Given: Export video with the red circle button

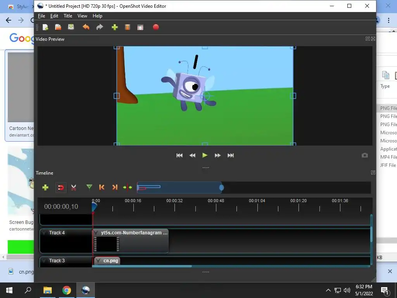Looking at the screenshot, I should point(156,27).
